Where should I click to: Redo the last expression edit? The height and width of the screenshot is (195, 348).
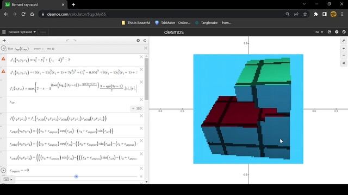[75, 41]
